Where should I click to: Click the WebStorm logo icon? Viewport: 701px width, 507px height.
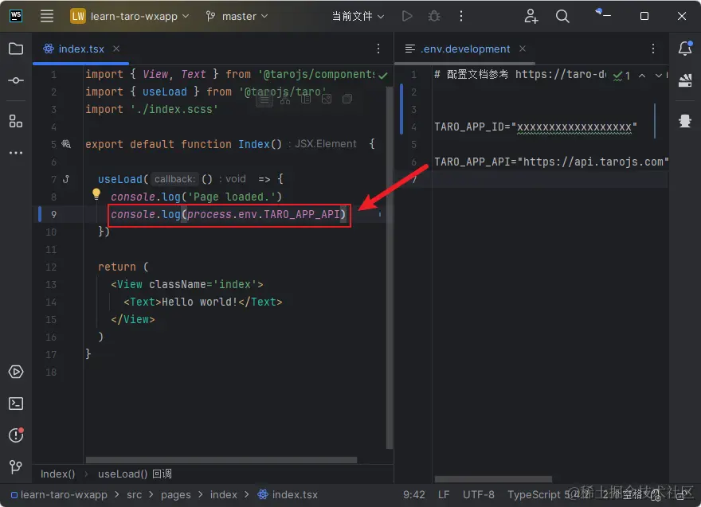tap(16, 16)
